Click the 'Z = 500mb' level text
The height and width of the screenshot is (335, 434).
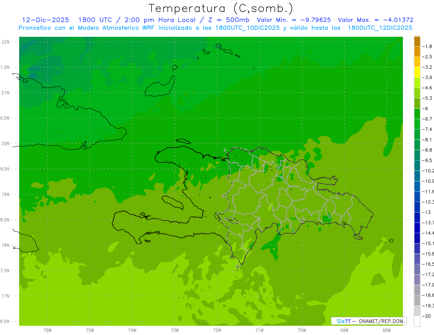tap(229, 20)
